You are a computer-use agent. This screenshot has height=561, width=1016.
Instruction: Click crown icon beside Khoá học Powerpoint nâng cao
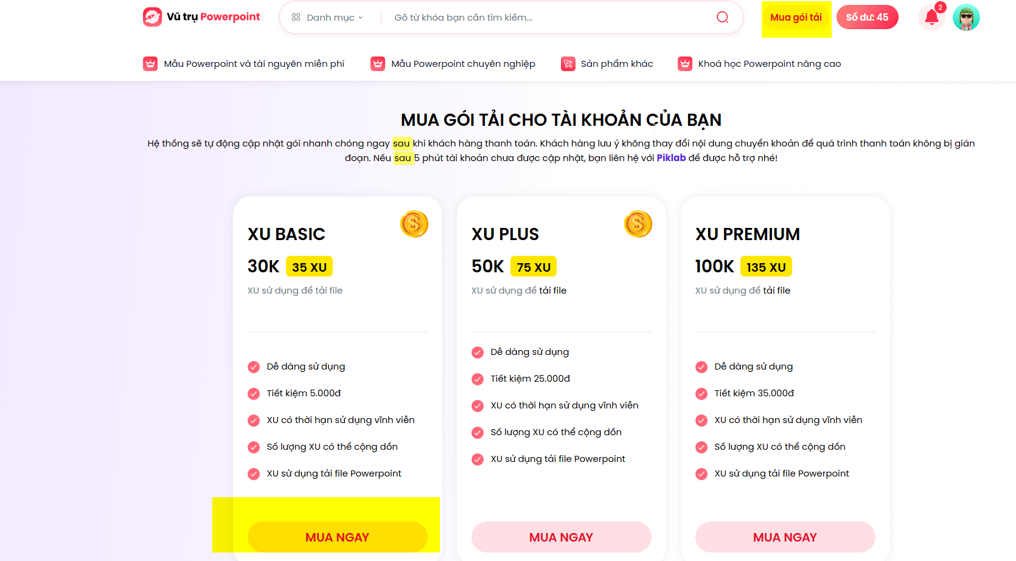click(x=685, y=64)
